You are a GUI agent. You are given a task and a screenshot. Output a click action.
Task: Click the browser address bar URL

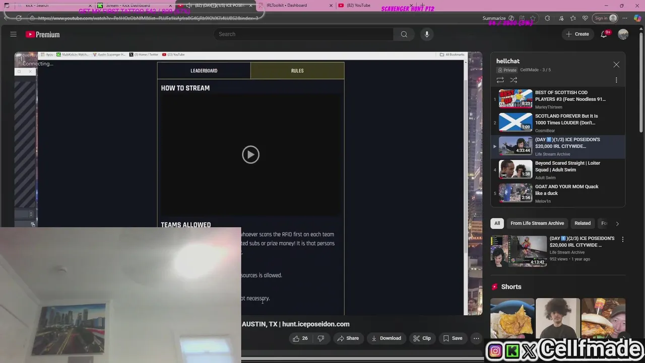click(148, 18)
